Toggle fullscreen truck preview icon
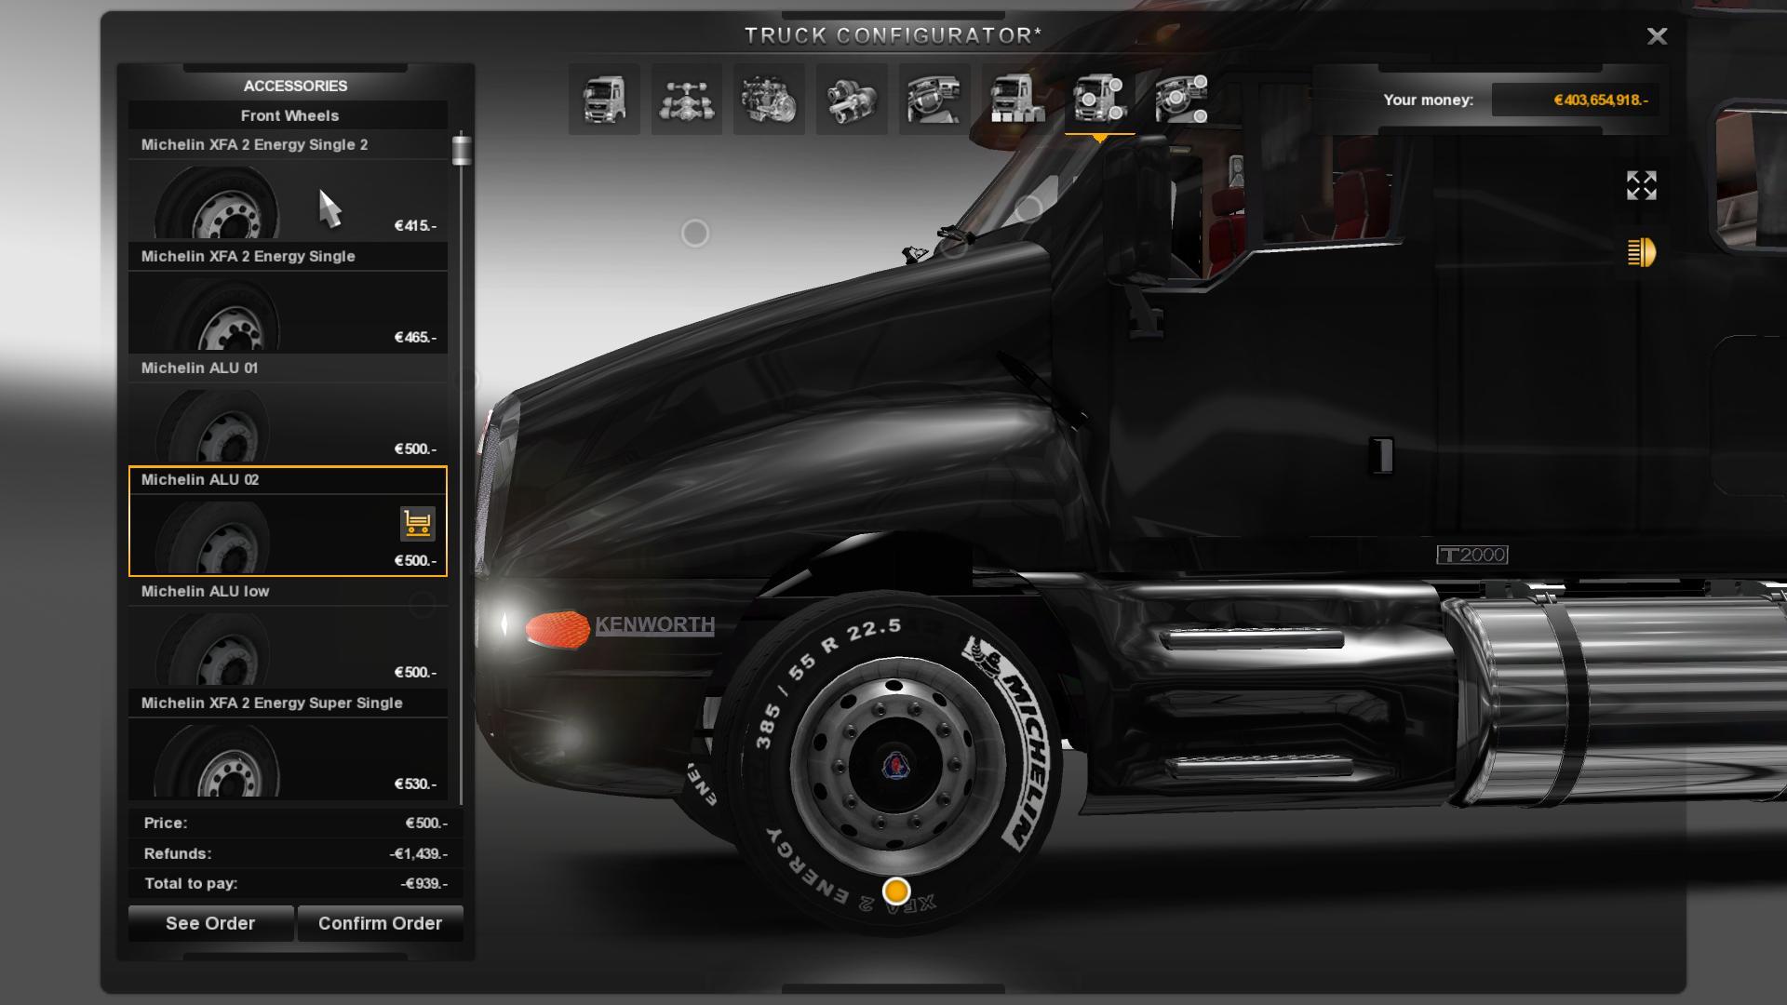The width and height of the screenshot is (1787, 1005). point(1641,185)
